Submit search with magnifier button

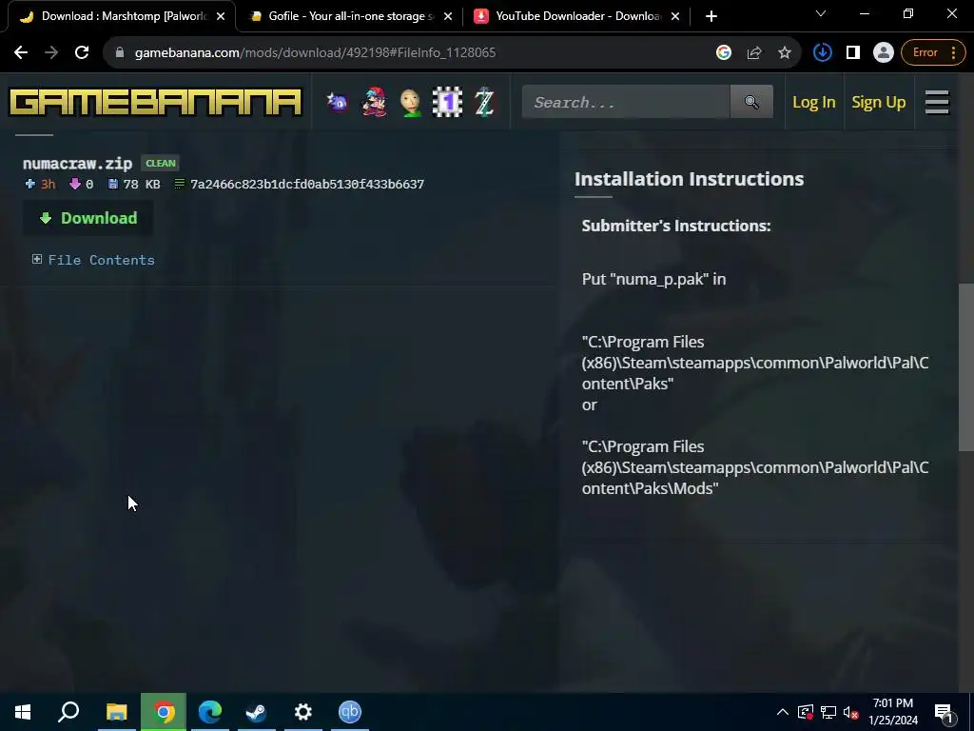click(x=751, y=102)
